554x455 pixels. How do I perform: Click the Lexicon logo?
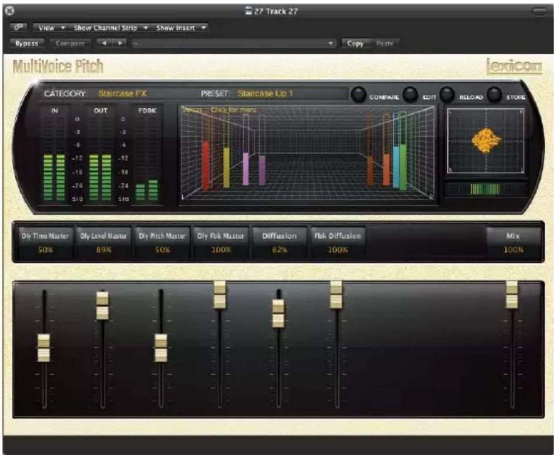coord(515,66)
